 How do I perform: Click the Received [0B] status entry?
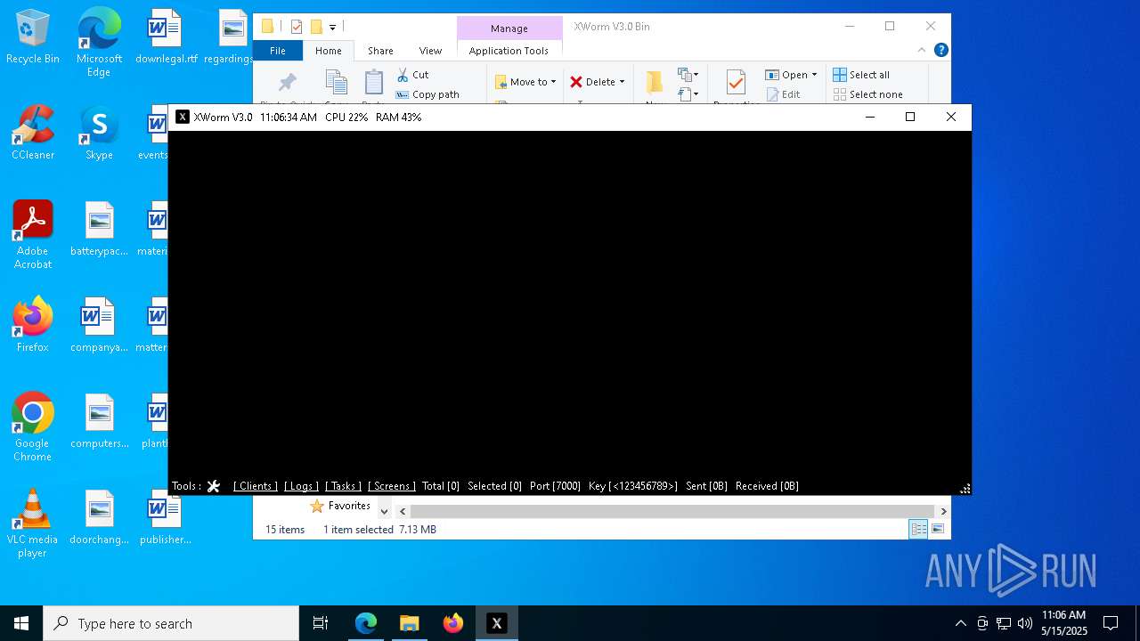767,486
